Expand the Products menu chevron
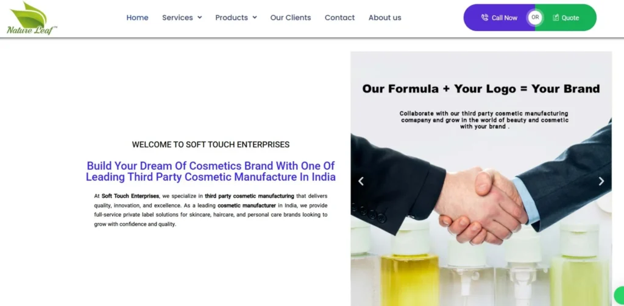The height and width of the screenshot is (306, 624). coord(255,18)
